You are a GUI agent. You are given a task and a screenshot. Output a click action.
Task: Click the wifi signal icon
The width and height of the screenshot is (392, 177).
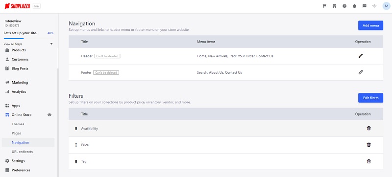[374, 6]
